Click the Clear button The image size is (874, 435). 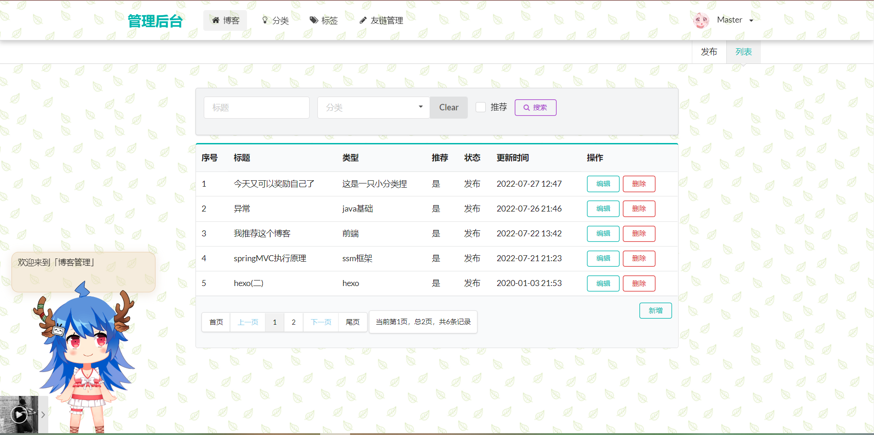pyautogui.click(x=448, y=108)
